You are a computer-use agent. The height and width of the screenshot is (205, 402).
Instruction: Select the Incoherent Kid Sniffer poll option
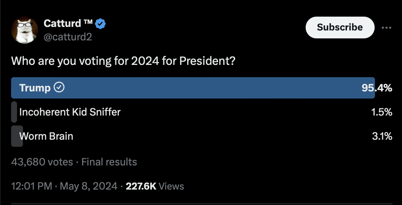(x=202, y=112)
